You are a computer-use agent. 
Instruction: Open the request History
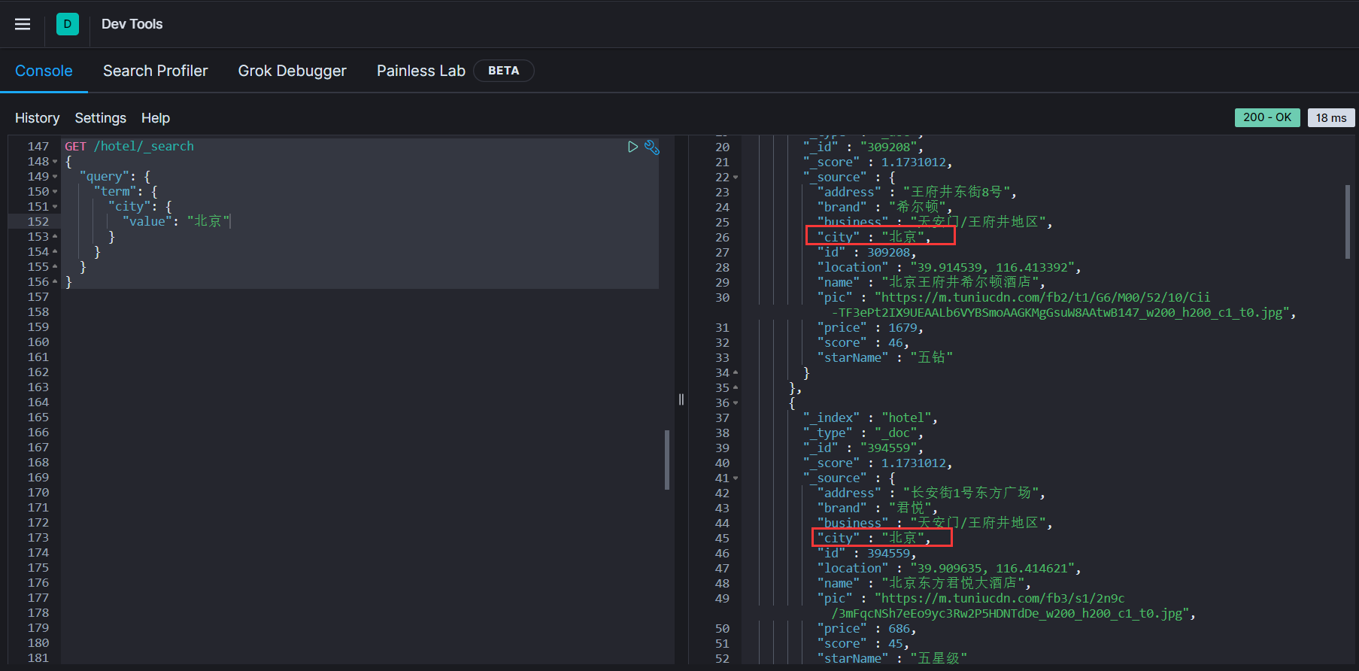pos(37,118)
